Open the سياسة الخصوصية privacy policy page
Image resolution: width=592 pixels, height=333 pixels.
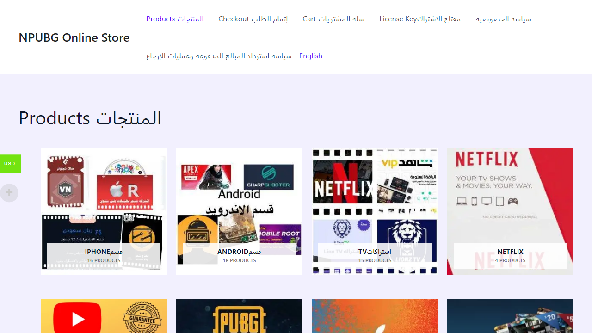[x=503, y=19]
